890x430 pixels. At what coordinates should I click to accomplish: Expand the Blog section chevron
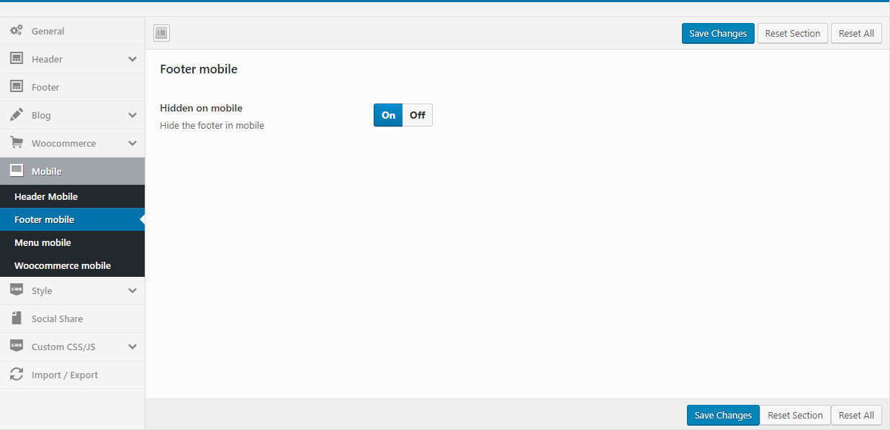click(x=132, y=115)
